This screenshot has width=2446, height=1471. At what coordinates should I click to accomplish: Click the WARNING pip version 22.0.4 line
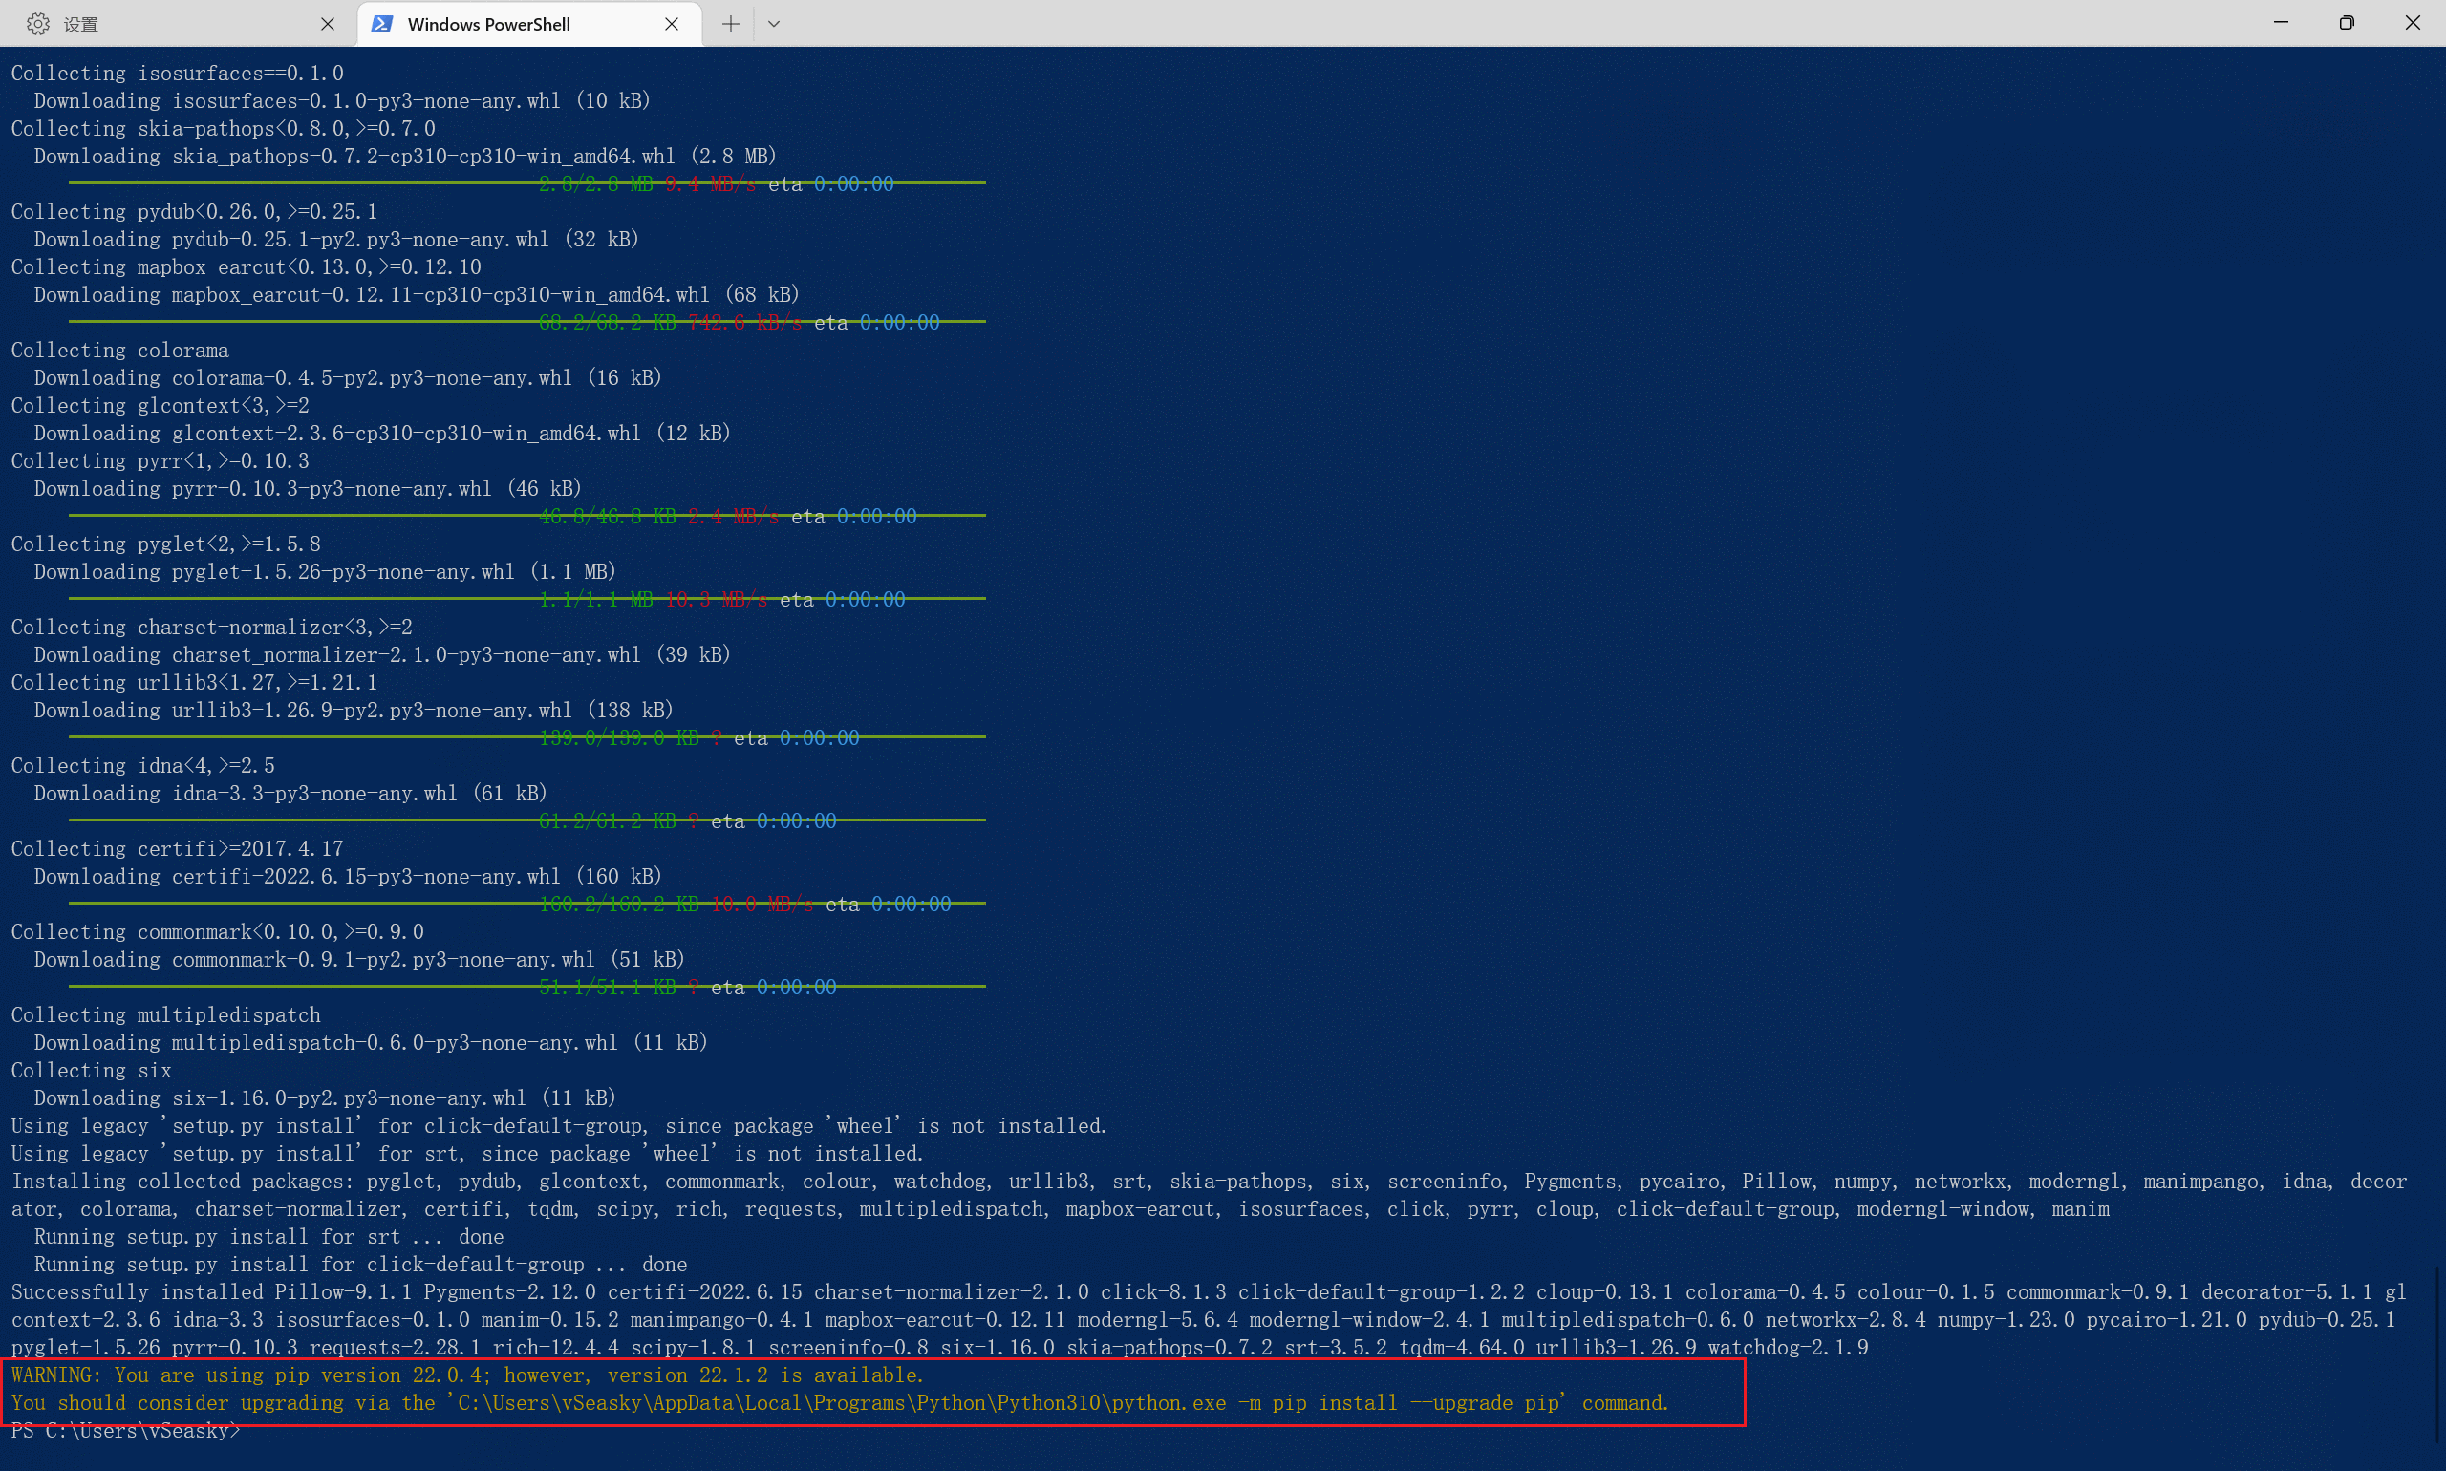pyautogui.click(x=467, y=1375)
